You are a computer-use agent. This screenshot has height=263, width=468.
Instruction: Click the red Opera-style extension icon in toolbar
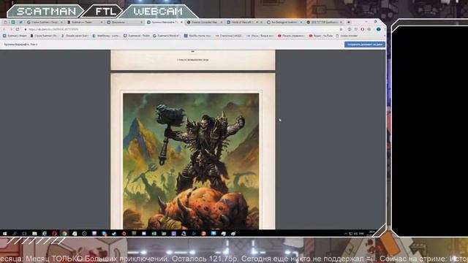coord(363,29)
